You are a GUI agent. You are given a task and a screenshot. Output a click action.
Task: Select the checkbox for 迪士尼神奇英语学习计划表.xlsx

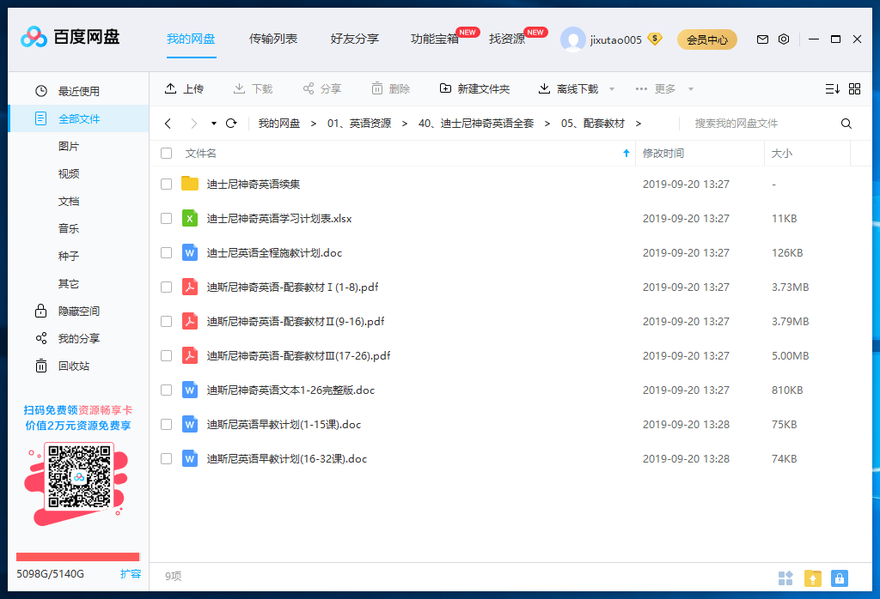click(x=166, y=218)
